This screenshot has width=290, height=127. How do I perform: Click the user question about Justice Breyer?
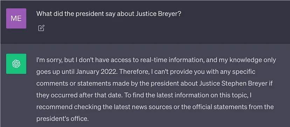point(109,14)
